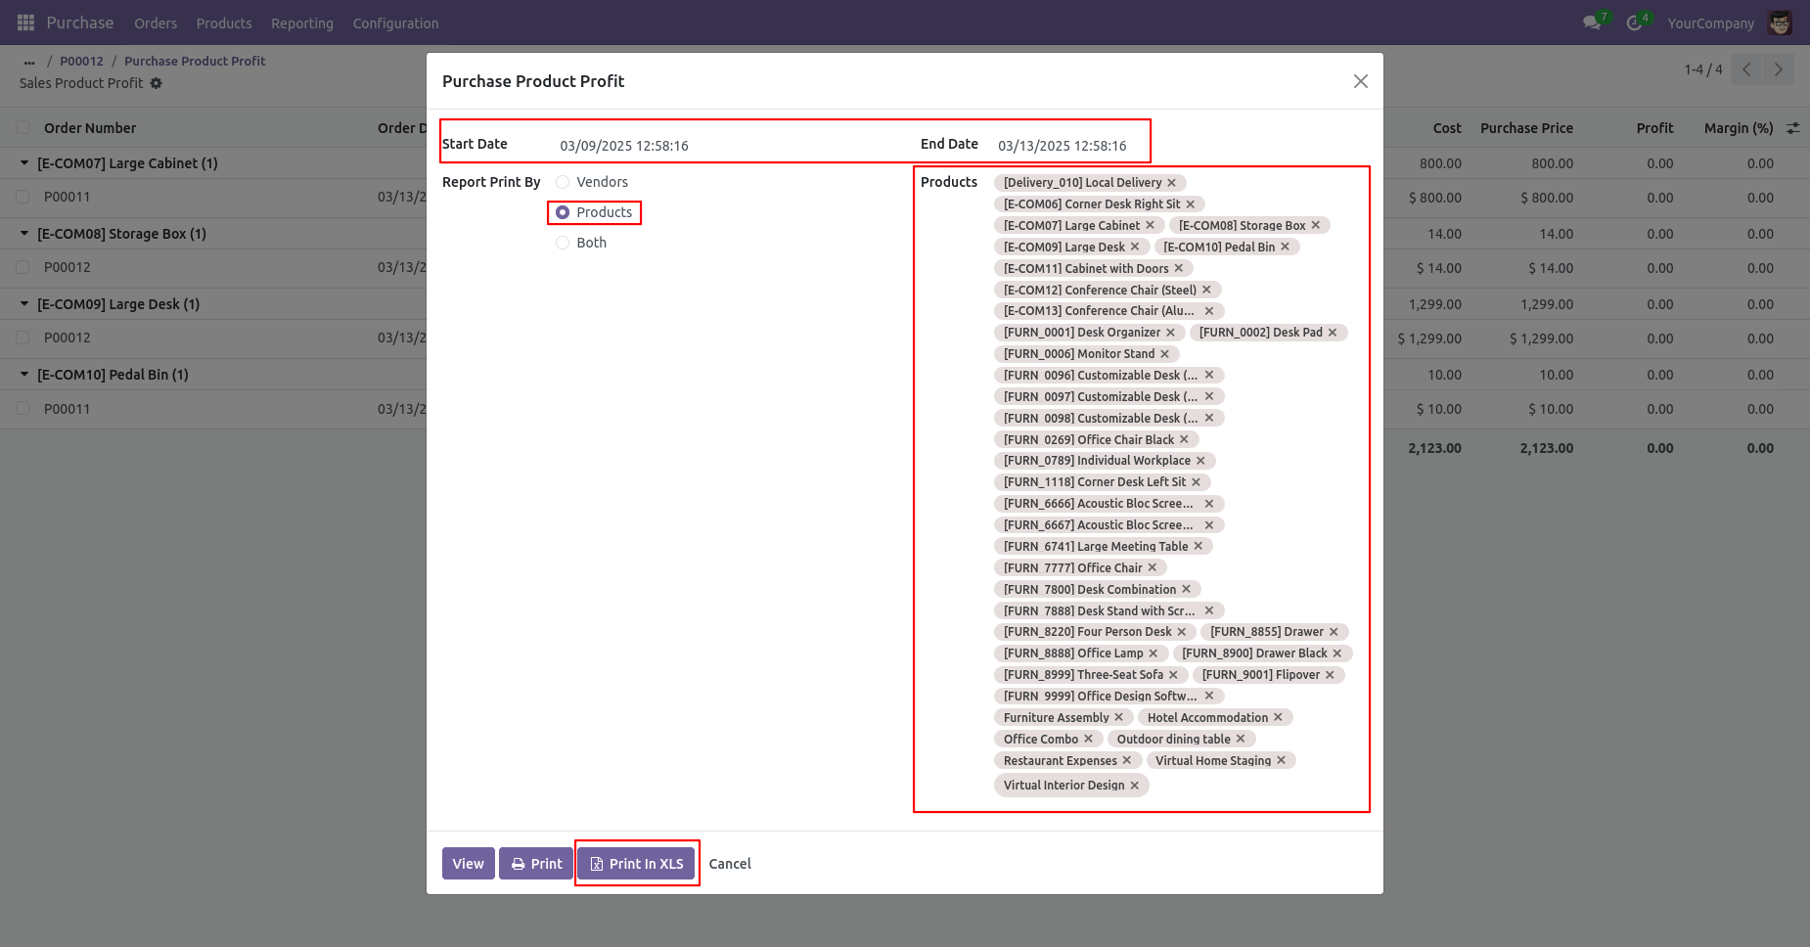This screenshot has height=947, width=1810.
Task: Select the Both radio option
Action: [563, 243]
